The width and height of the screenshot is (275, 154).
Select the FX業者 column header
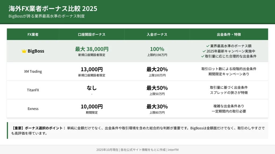pyautogui.click(x=33, y=34)
